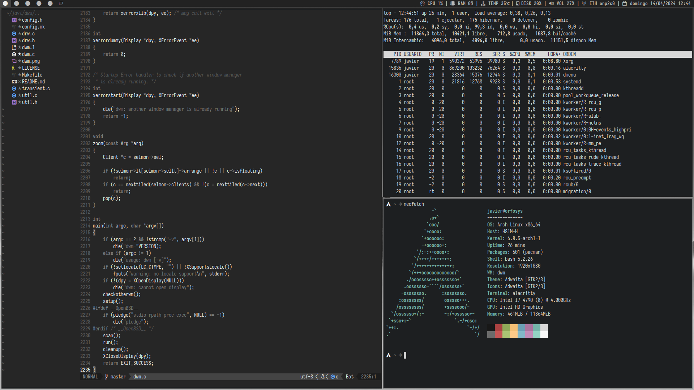Open the Makefile in the file tree

[32, 75]
